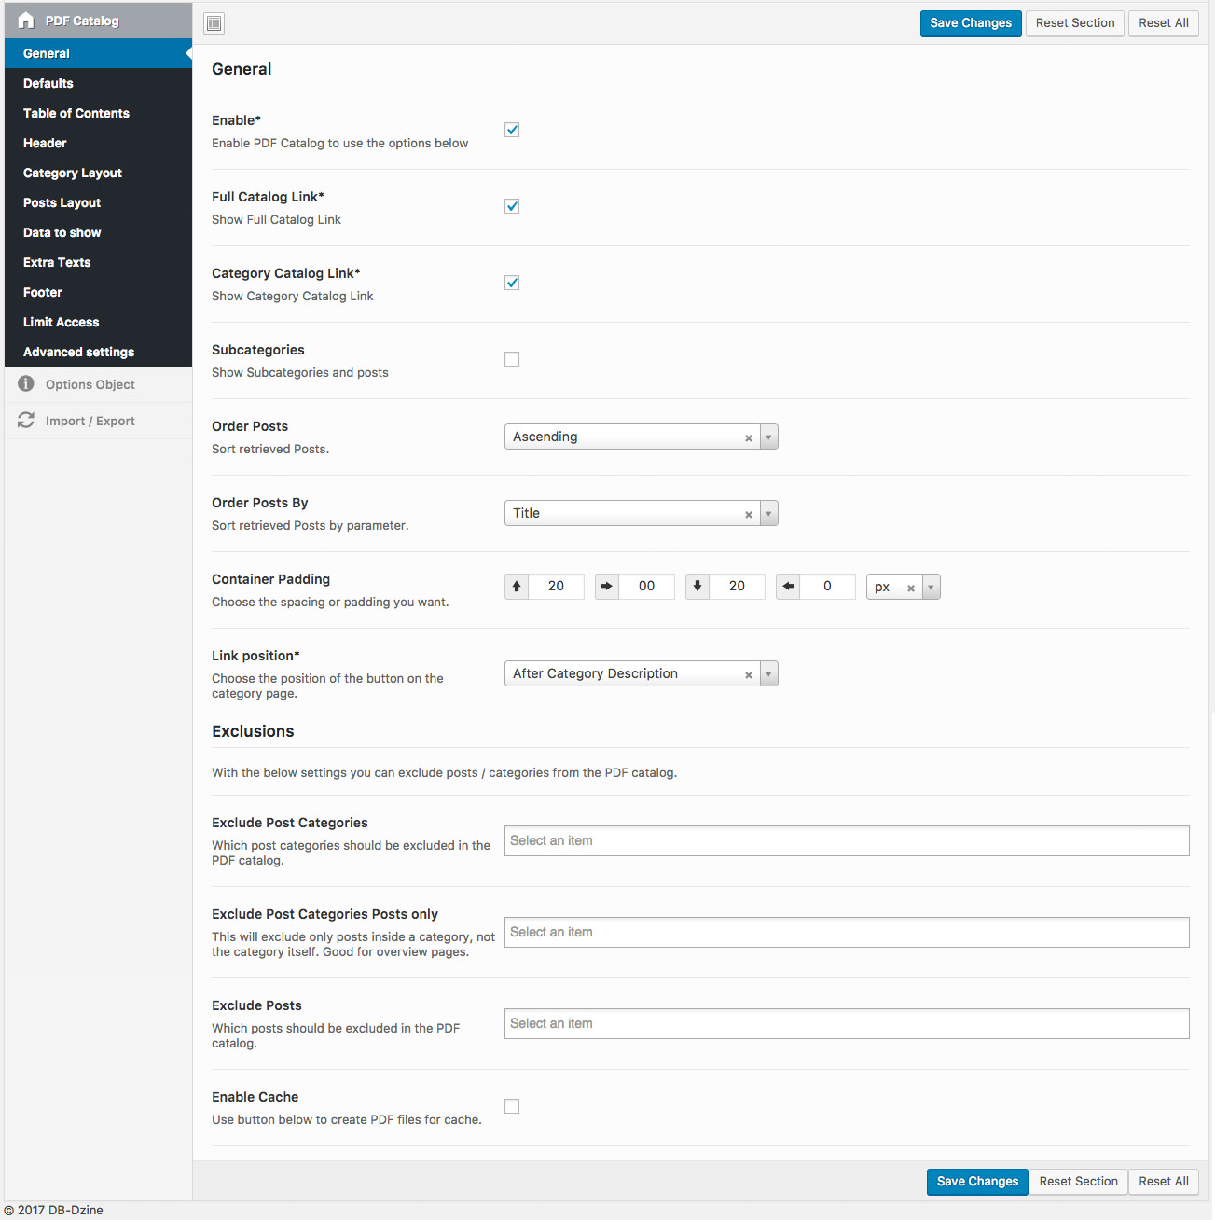This screenshot has height=1220, width=1215.
Task: Click the bottom Reset Section button
Action: coord(1078,1182)
